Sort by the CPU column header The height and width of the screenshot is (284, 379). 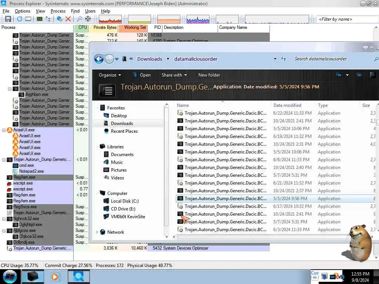coord(81,27)
